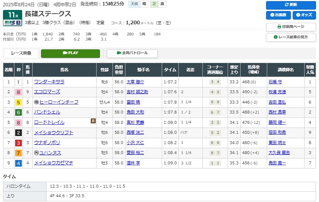Play the 全周パトロール patrol video

coord(132,53)
